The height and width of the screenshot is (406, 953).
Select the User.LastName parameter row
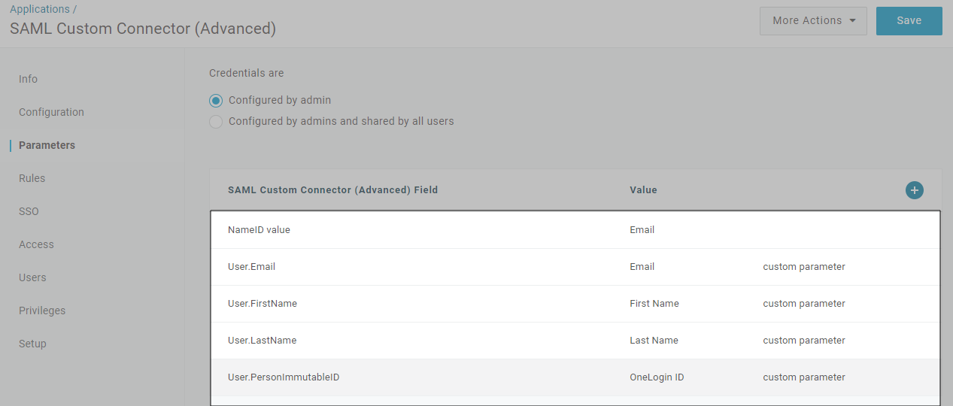[x=262, y=341]
